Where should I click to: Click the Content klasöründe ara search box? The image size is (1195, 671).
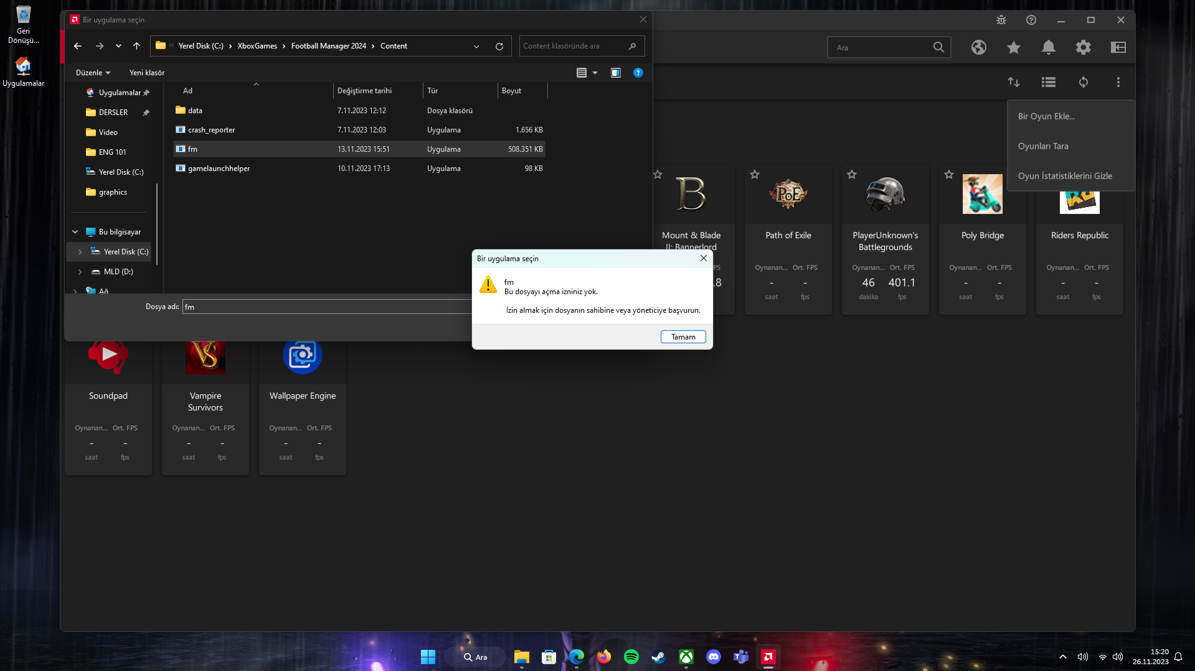click(x=582, y=46)
